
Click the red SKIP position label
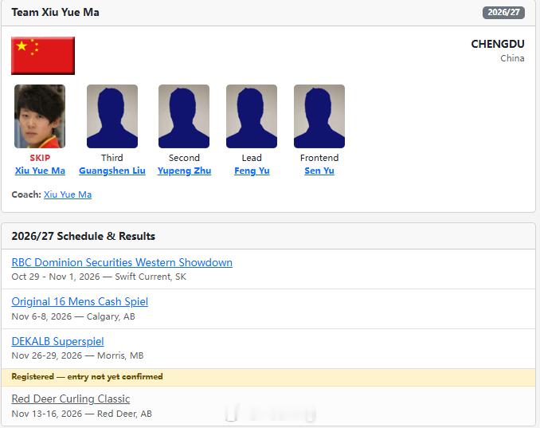click(40, 158)
